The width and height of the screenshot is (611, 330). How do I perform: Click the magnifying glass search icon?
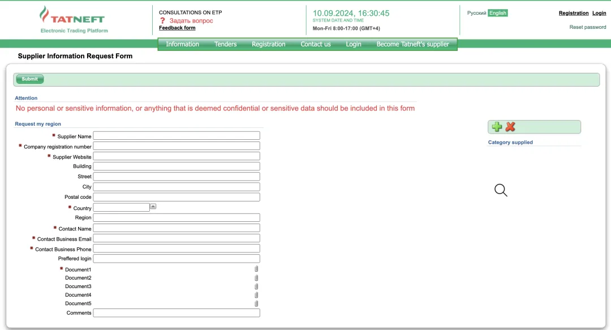point(501,191)
